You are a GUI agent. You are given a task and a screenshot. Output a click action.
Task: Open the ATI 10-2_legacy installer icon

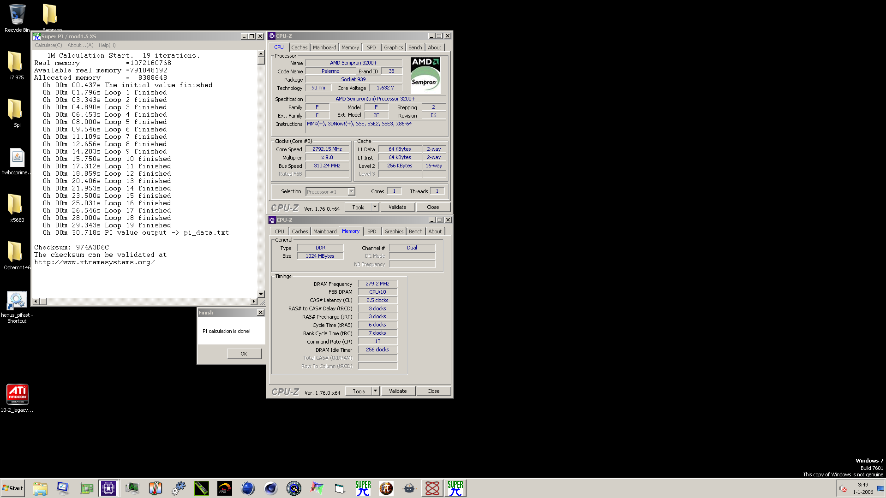coord(17,398)
